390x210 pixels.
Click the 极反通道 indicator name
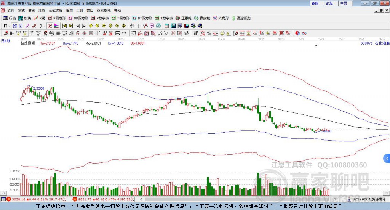point(28,43)
